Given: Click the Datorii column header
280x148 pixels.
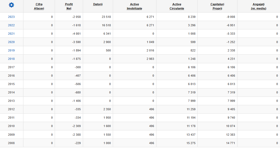Looking at the screenshot, I should 98,4.
